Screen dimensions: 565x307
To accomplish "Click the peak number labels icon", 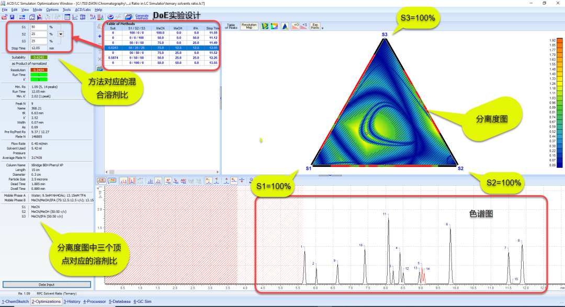I will click(168, 180).
